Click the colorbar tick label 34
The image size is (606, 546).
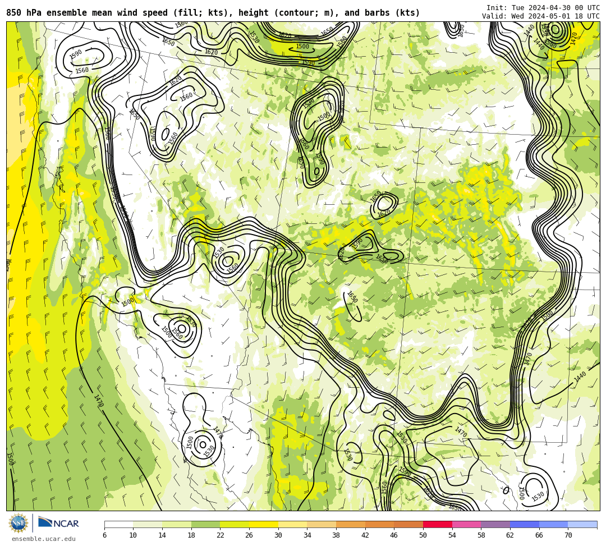(307, 535)
